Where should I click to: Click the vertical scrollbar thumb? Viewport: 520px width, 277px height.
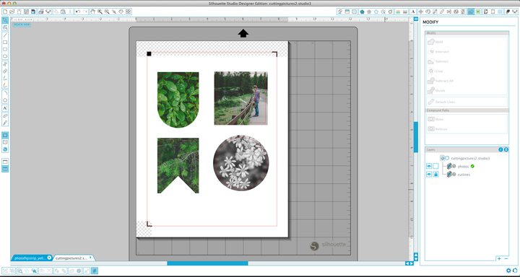click(416, 137)
